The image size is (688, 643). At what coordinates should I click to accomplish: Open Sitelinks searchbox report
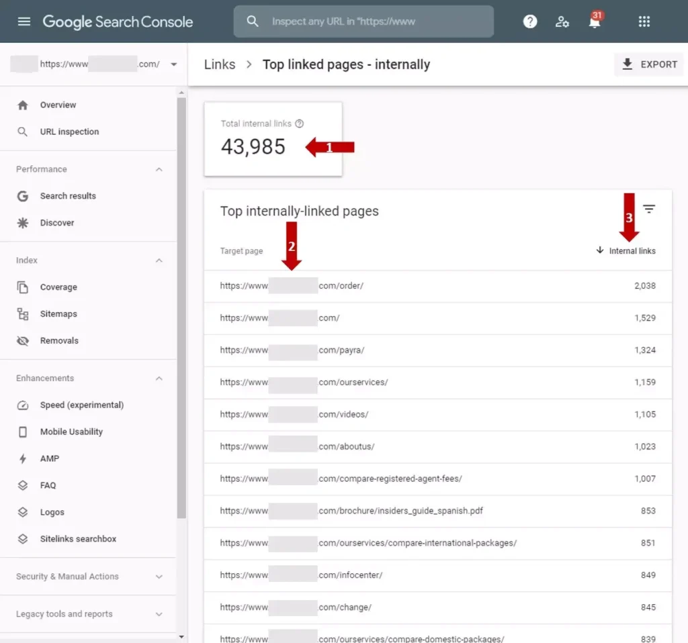click(x=78, y=539)
